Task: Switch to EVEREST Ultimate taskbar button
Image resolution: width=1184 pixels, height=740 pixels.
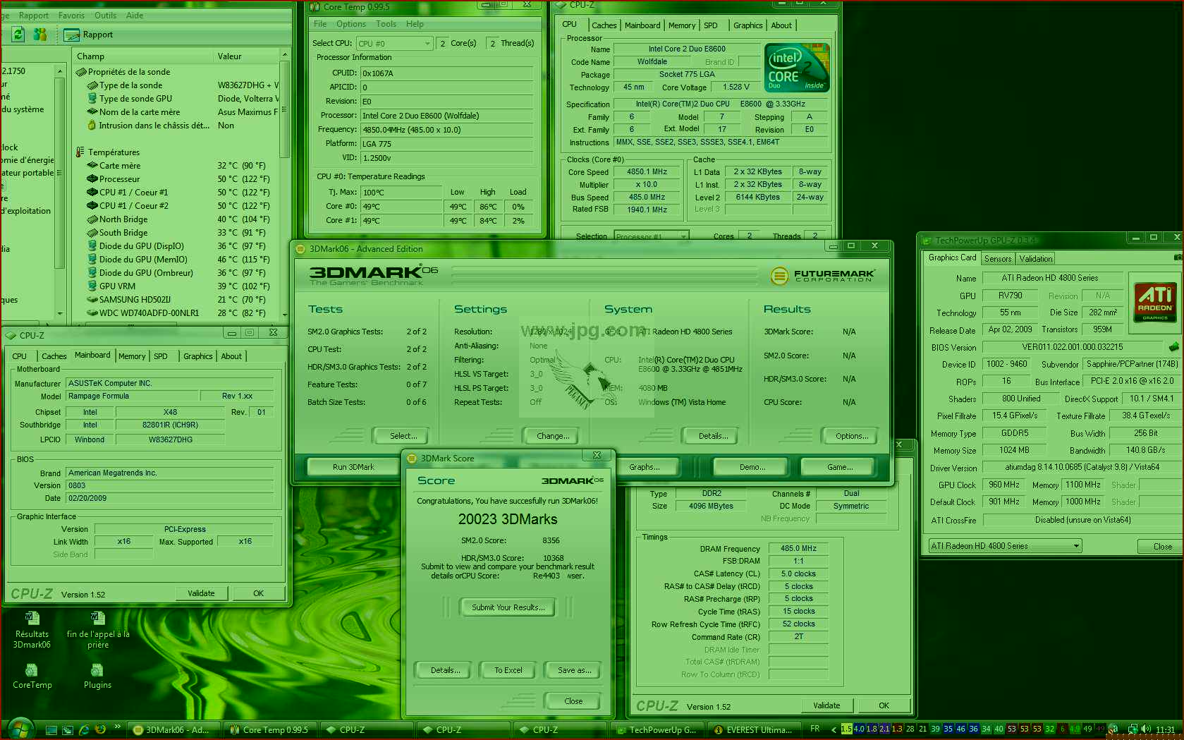Action: pos(754,730)
